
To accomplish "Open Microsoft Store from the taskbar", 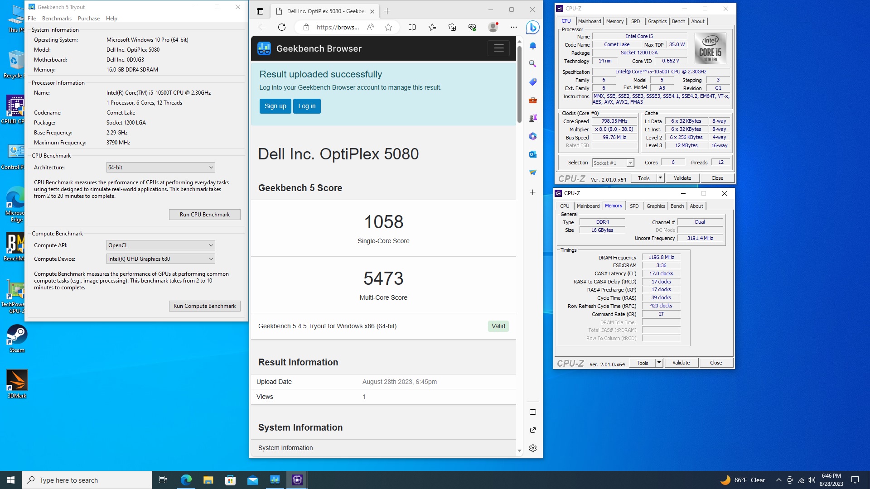I will point(230,480).
